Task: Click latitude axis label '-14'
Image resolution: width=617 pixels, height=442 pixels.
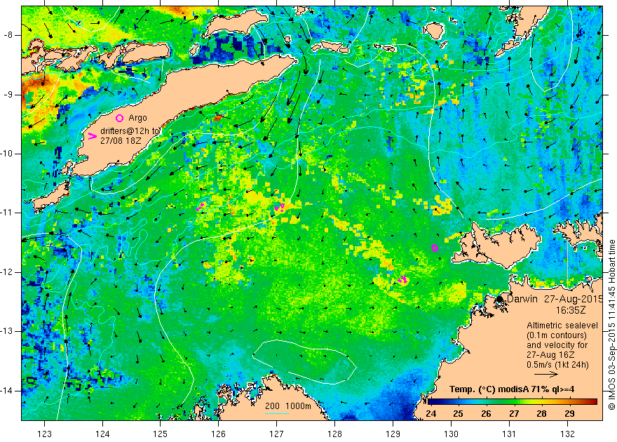Action: click(x=7, y=391)
